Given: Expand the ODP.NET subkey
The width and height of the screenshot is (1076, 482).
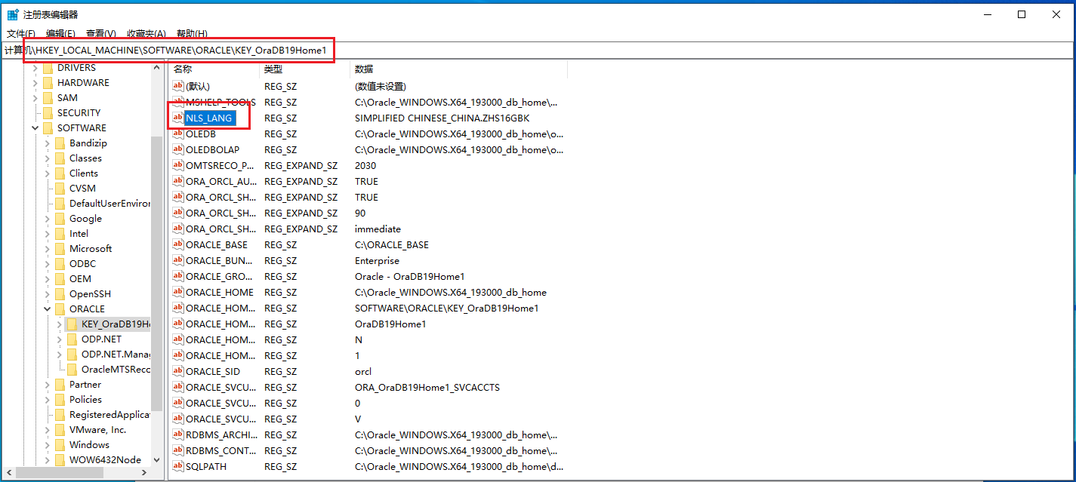Looking at the screenshot, I should 59,339.
